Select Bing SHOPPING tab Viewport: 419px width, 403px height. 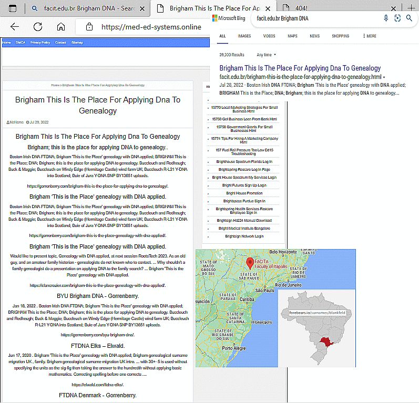[341, 36]
